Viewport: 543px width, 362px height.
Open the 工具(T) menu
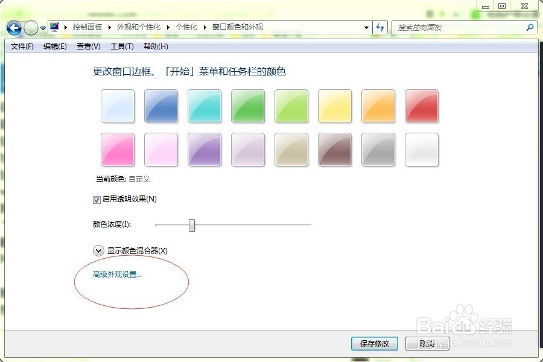click(x=122, y=46)
